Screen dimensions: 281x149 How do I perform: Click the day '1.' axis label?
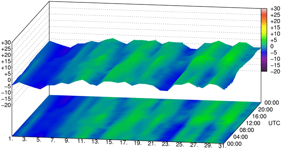click(11, 139)
